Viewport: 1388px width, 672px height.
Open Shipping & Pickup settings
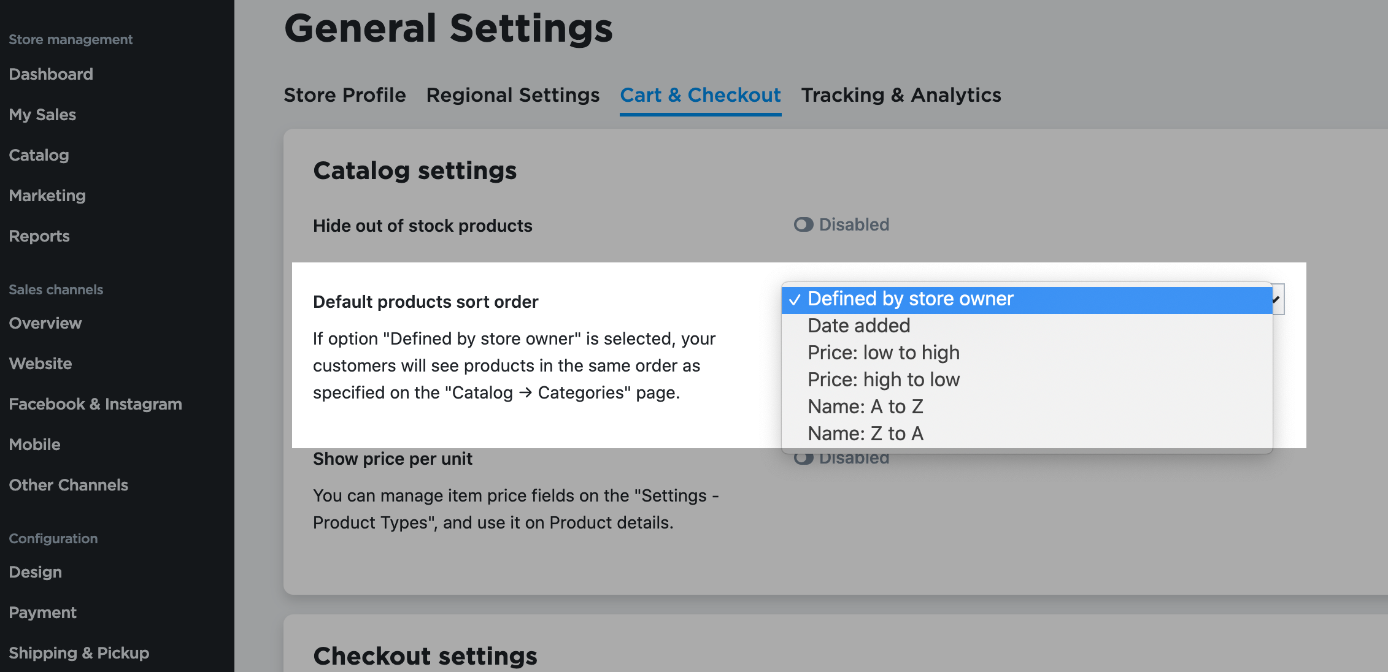coord(79,652)
